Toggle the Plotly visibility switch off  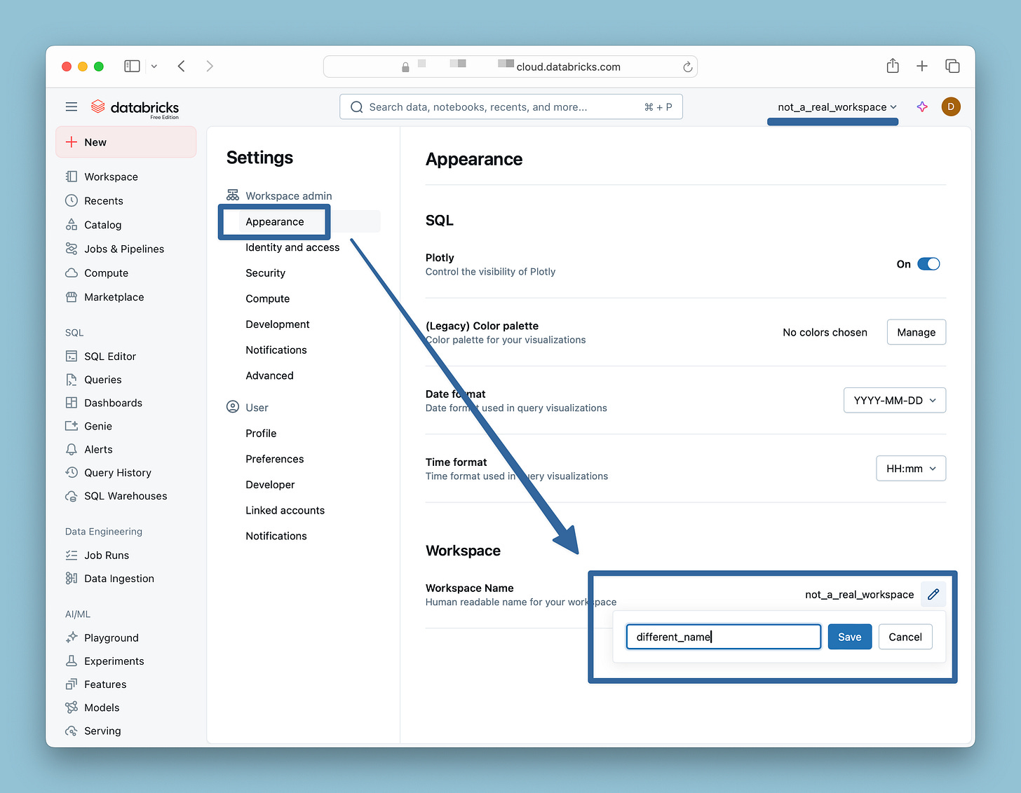coord(928,264)
